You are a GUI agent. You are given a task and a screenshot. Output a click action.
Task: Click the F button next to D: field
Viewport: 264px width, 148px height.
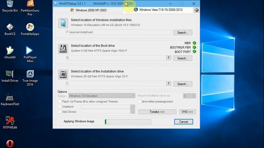click(169, 58)
